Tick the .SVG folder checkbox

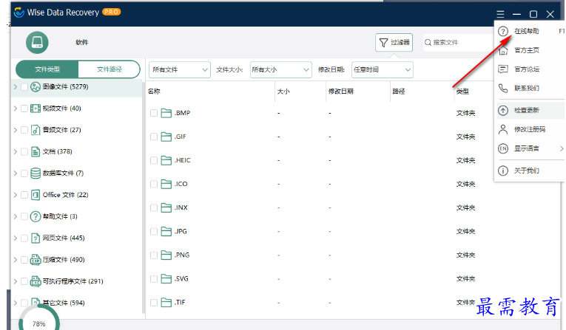tap(154, 279)
